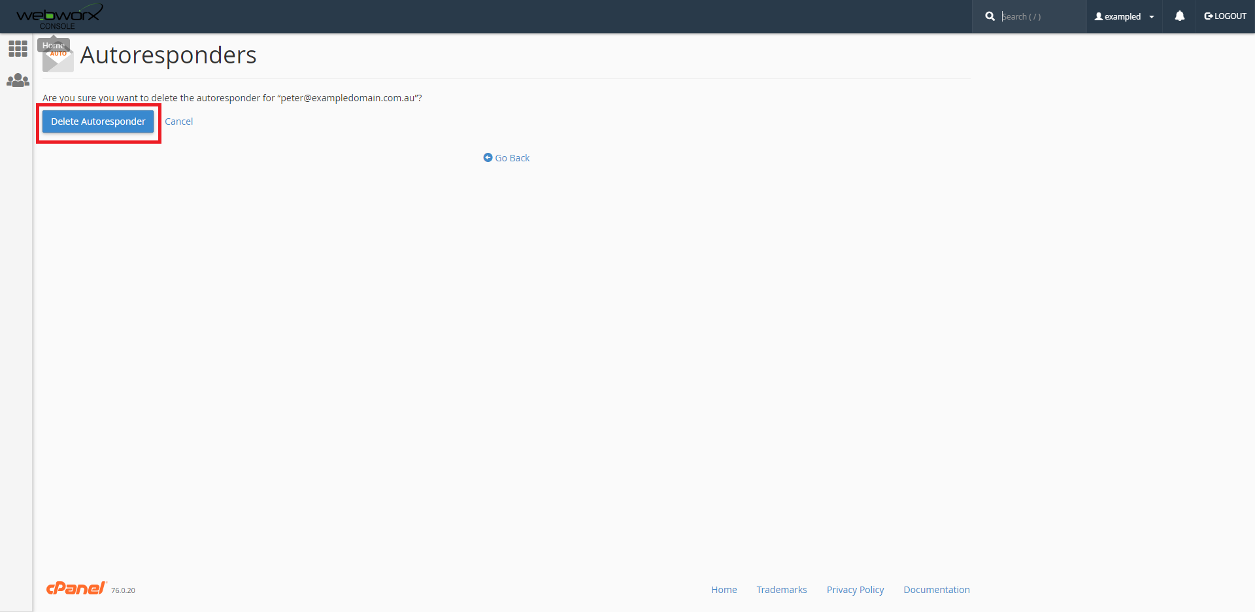The height and width of the screenshot is (612, 1255).
Task: Focus the Search text field
Action: click(1039, 16)
